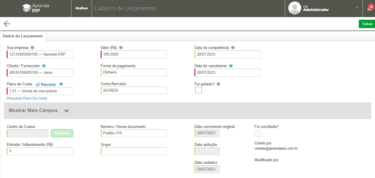Click help icon beside Cliente / Fornecedor
Screen dimensions: 375x178
click(x=44, y=66)
